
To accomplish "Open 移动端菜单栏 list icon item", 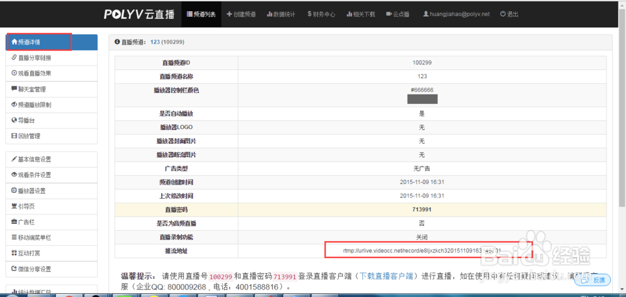I will click(x=51, y=238).
